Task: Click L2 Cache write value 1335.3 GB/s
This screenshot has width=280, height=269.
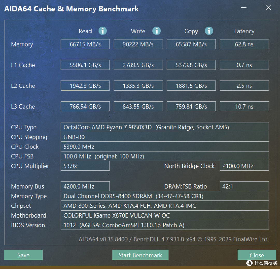Action: [138, 86]
